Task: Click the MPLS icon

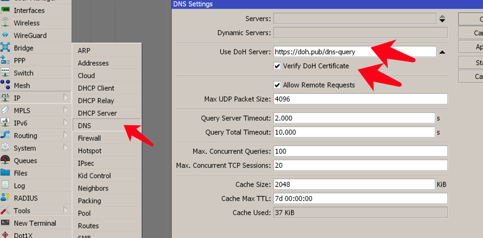Action: coord(5,110)
